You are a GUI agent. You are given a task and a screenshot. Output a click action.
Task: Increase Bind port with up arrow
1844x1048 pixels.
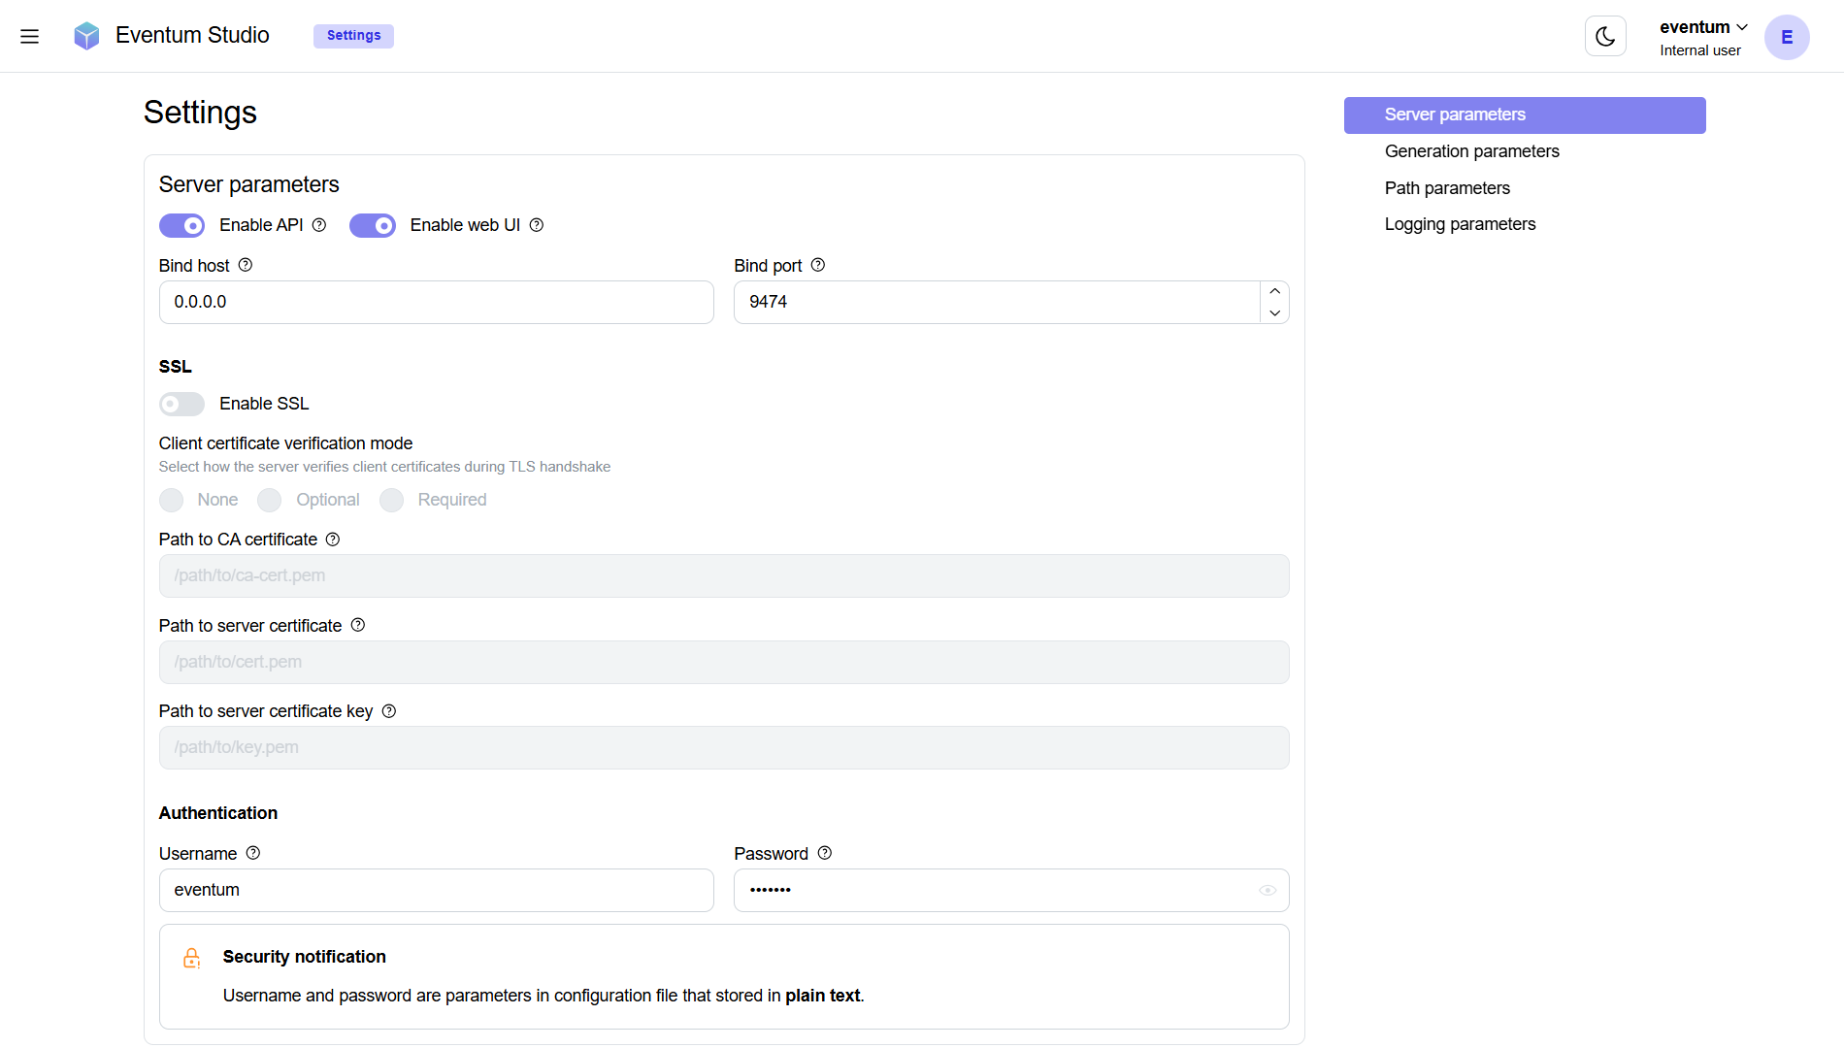1274,291
